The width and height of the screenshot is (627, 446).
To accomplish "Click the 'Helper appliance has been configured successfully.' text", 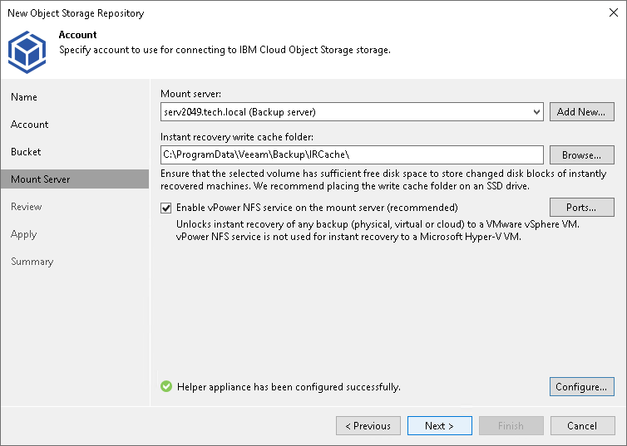I will tap(289, 387).
